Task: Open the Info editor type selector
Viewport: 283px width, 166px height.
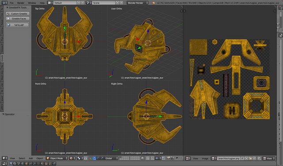Action: (x=4, y=3)
